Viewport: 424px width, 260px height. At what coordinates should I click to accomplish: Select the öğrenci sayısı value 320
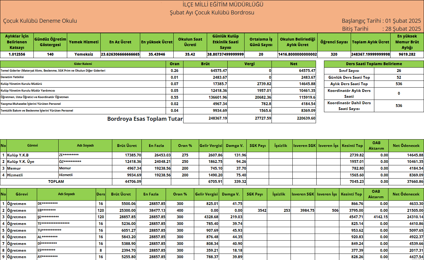(334, 54)
